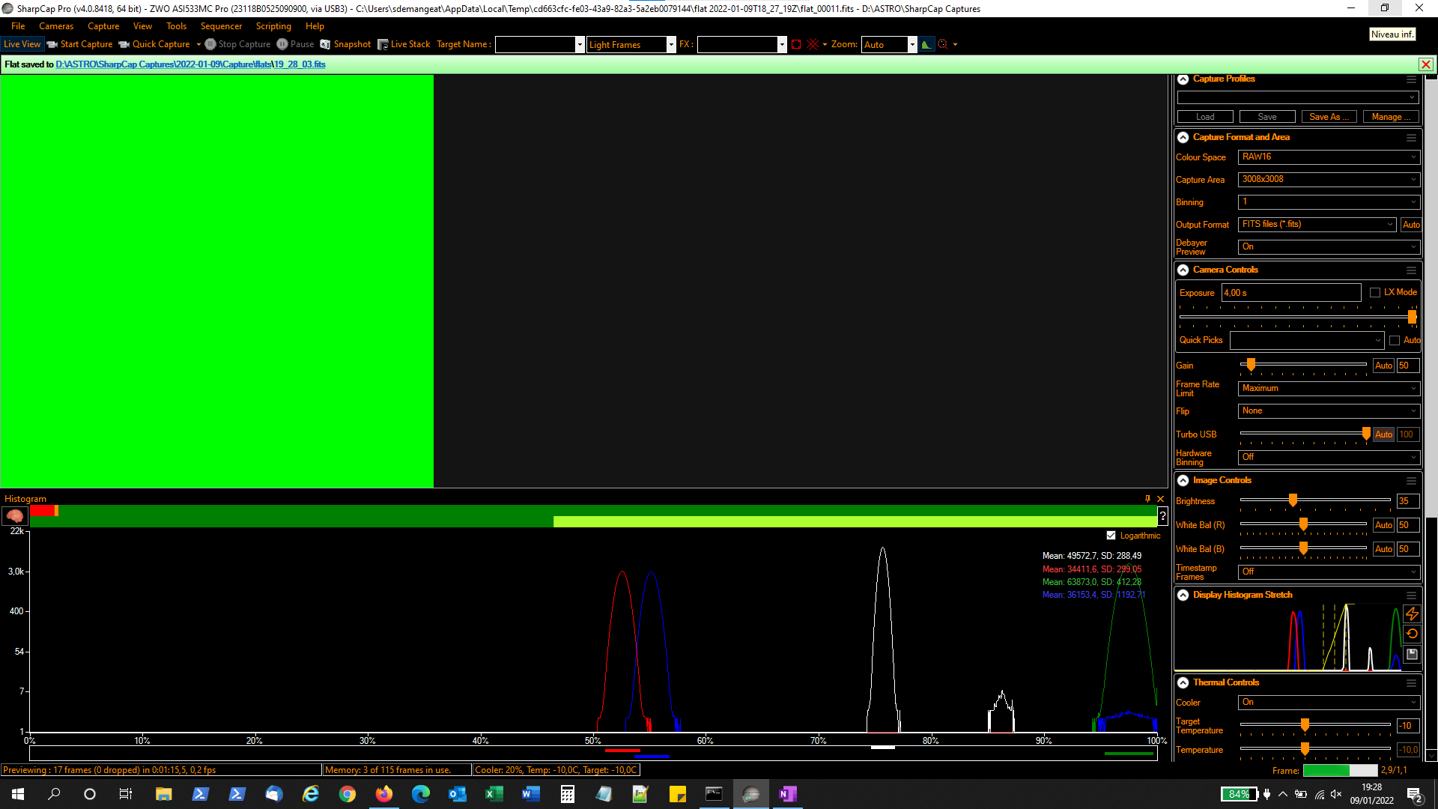Open the Frame Rate Limit Maximum dropdown
1438x809 pixels.
pos(1329,389)
